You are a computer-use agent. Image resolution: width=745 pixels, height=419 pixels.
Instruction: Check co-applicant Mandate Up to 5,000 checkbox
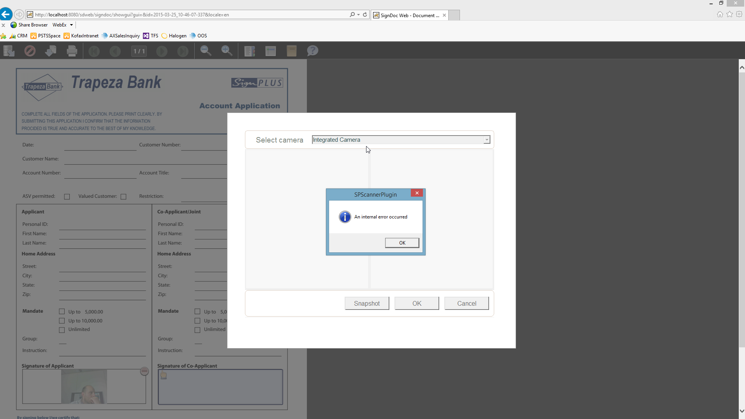pos(197,312)
